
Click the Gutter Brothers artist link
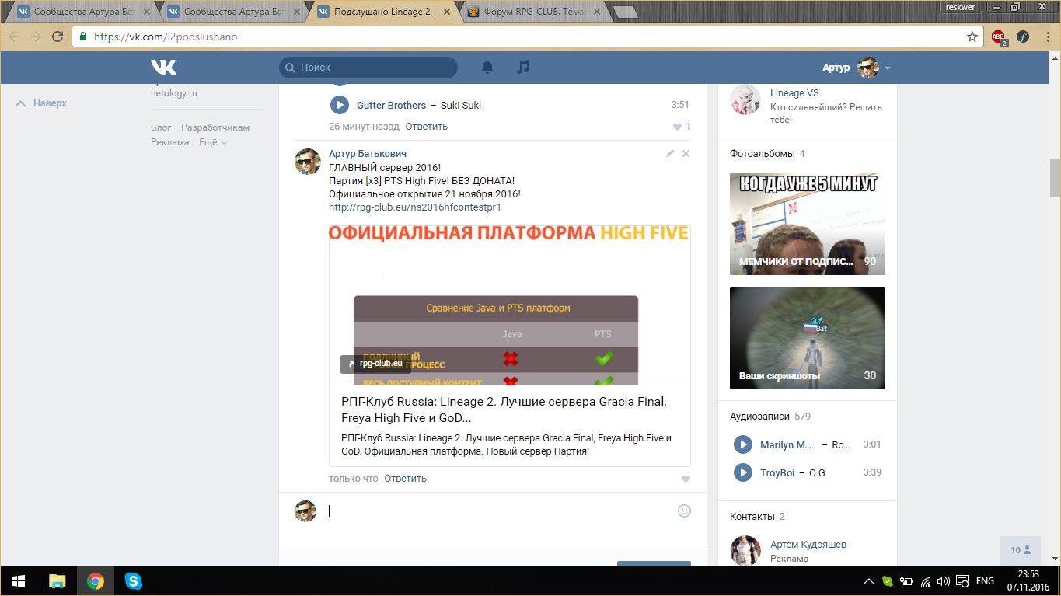(391, 106)
